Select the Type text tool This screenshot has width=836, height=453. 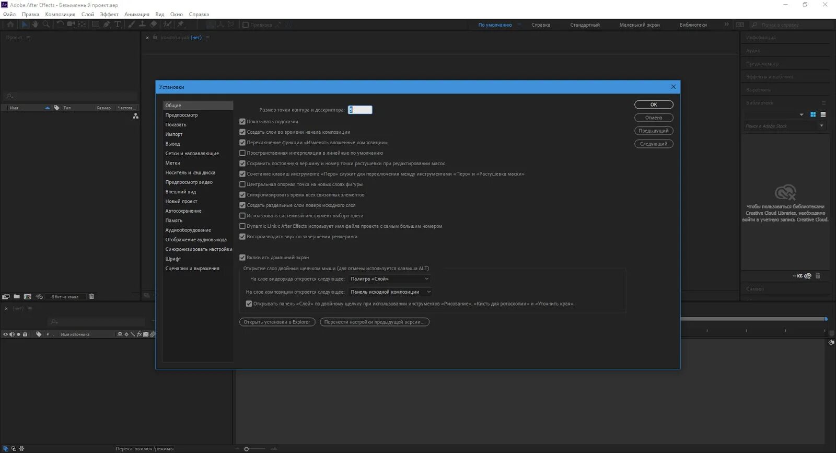coord(118,25)
